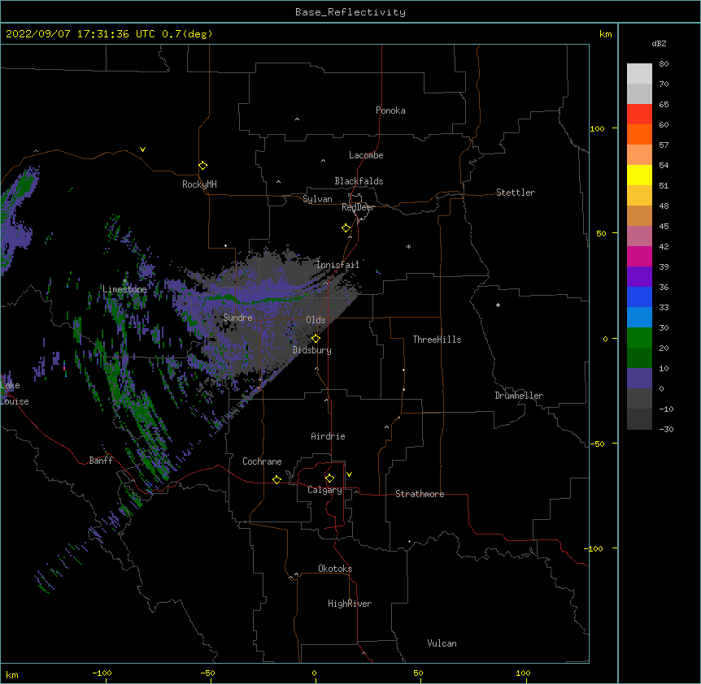The image size is (701, 684).
Task: Click the yellow diamond marker near Cochrane
Action: coord(276,479)
